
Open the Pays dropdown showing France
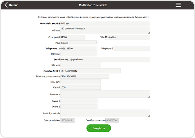(x=79, y=43)
